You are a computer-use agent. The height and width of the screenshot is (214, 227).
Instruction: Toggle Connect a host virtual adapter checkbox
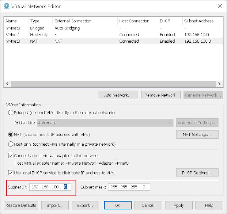point(11,156)
